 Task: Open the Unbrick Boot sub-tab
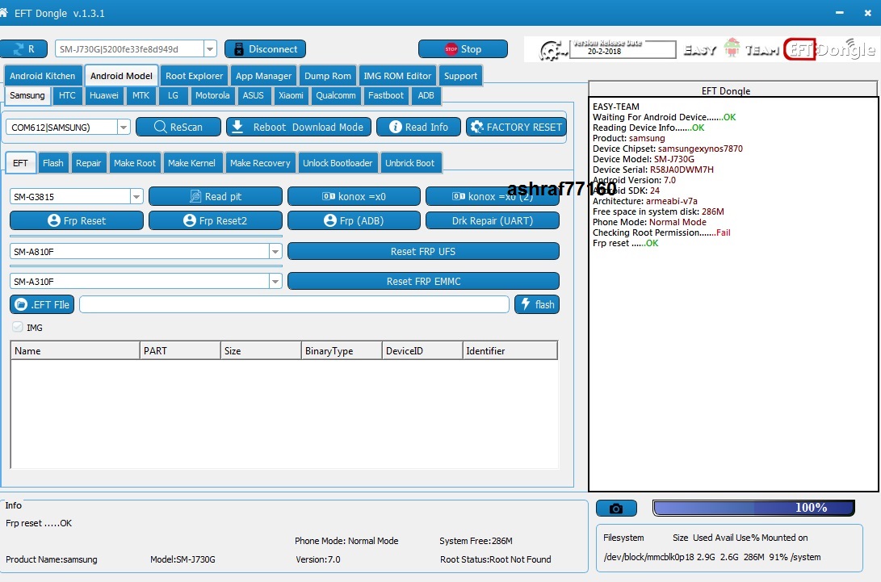pos(410,163)
